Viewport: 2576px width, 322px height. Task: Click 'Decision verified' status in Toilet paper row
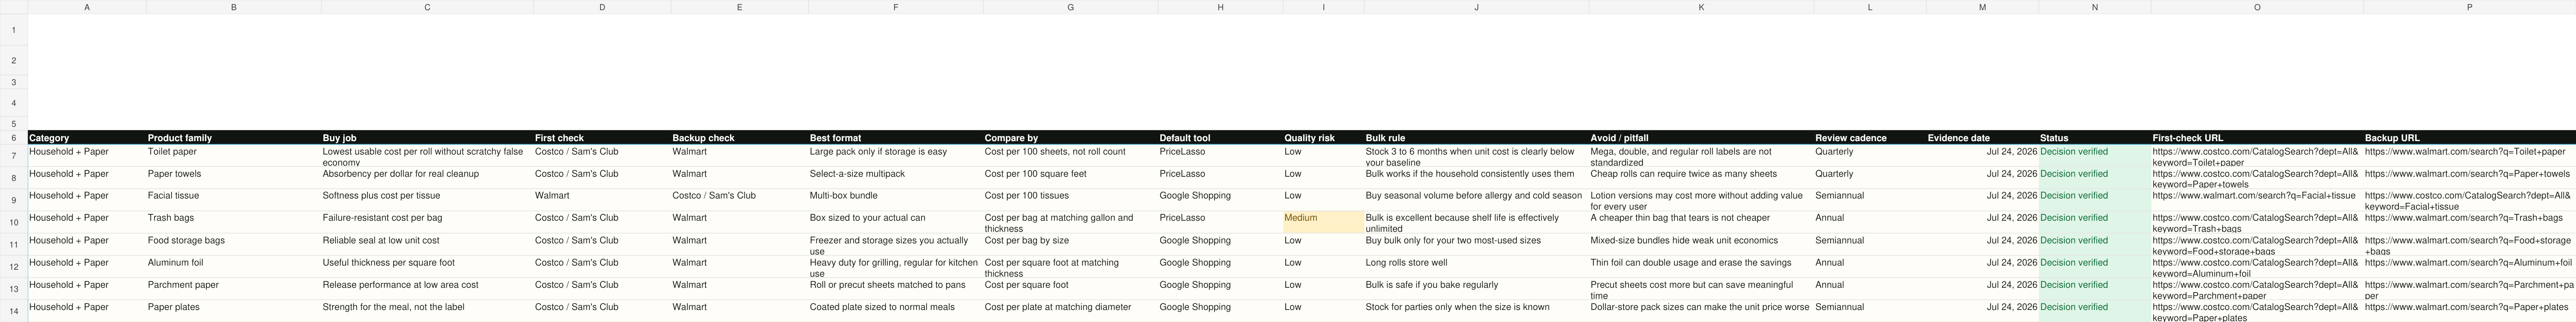point(2094,156)
